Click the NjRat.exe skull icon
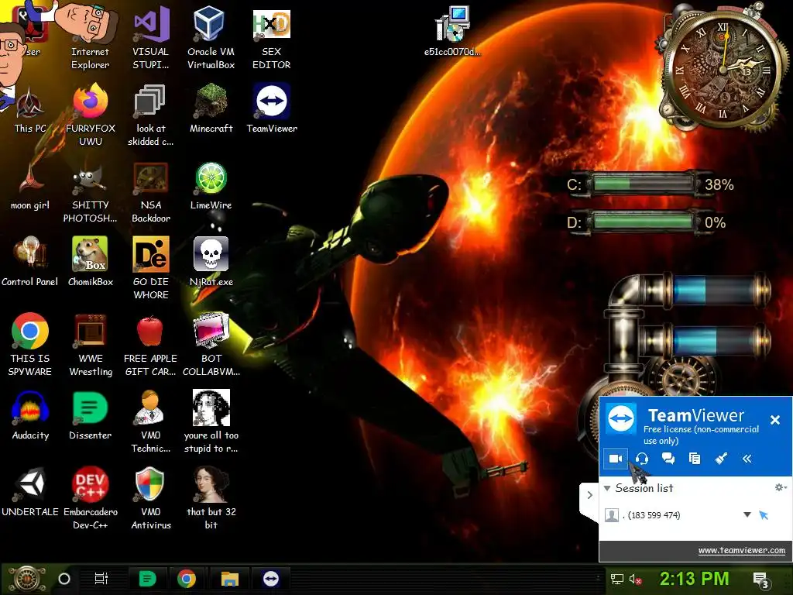This screenshot has height=595, width=793. pyautogui.click(x=211, y=262)
